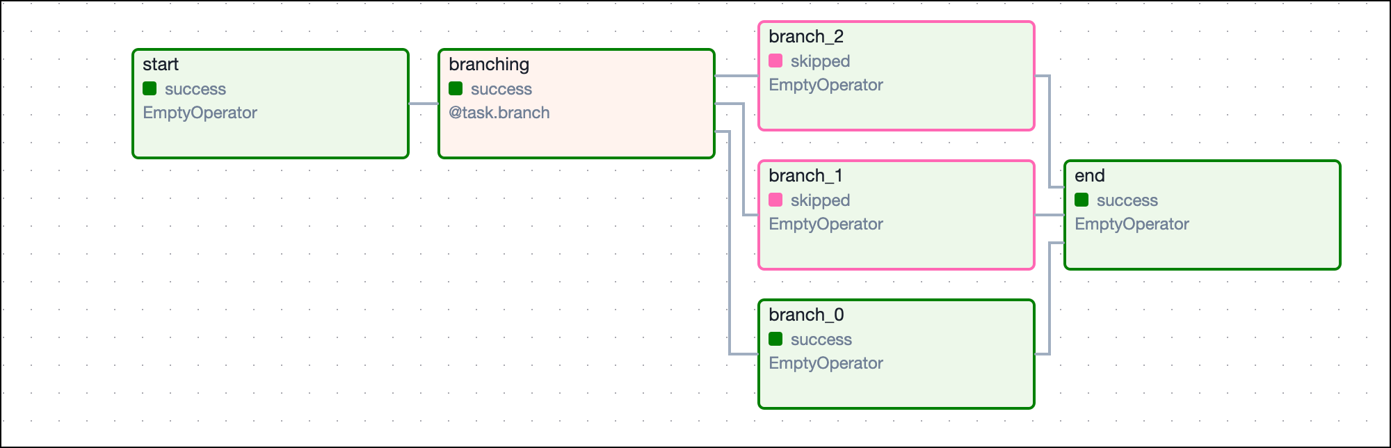
Task: Click the pink skipped square in branch_1
Action: tap(775, 200)
